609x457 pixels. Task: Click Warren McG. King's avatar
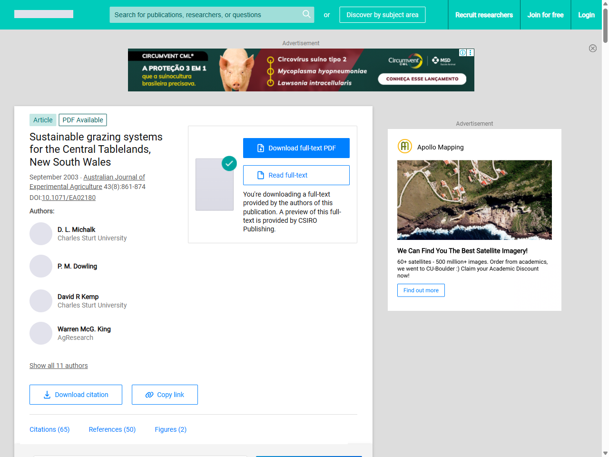(41, 333)
